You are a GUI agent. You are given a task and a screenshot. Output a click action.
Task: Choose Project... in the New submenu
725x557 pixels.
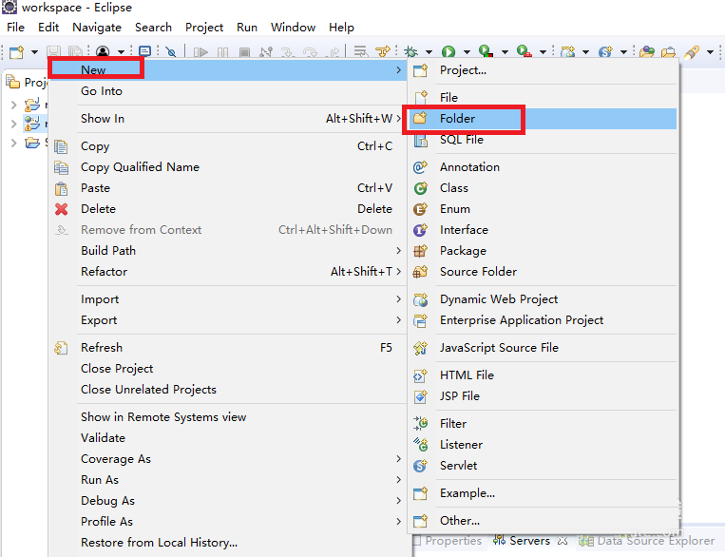click(542, 70)
